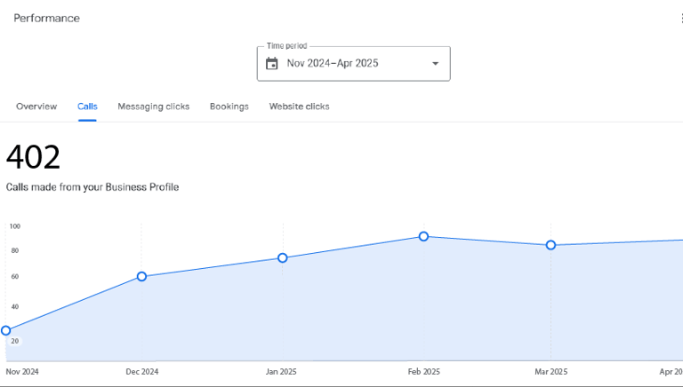
Task: Click the calendar icon in Time period
Action: 272,63
